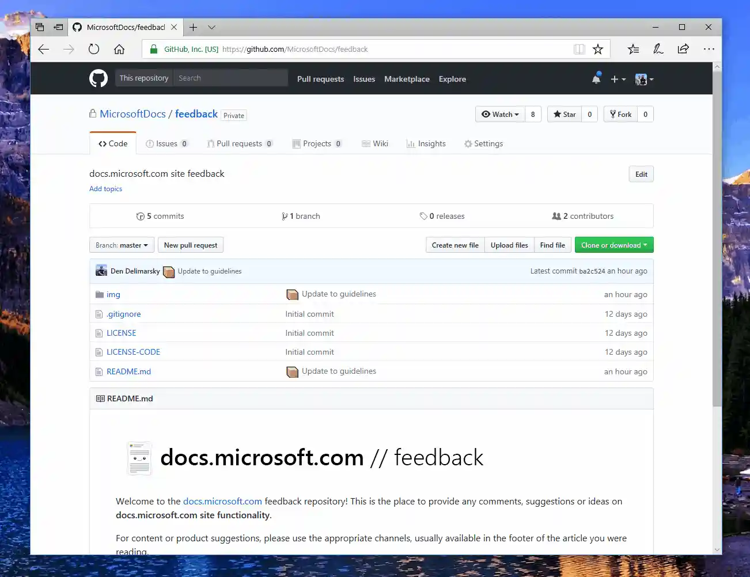Open the README.md file link
This screenshot has height=577, width=750.
[128, 371]
